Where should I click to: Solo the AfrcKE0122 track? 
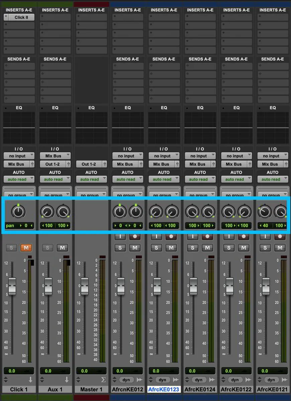tap(229, 248)
